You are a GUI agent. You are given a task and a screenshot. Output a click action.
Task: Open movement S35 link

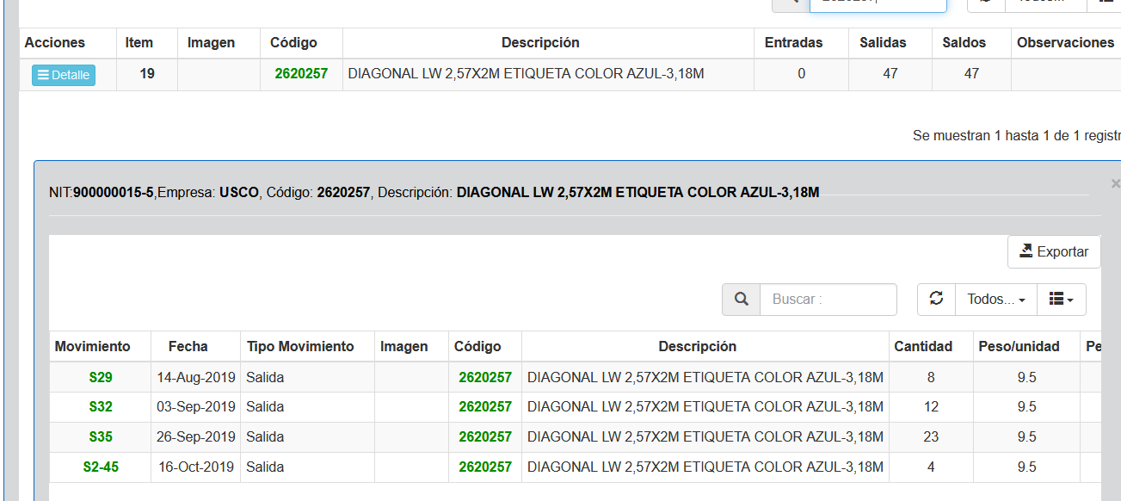(101, 436)
